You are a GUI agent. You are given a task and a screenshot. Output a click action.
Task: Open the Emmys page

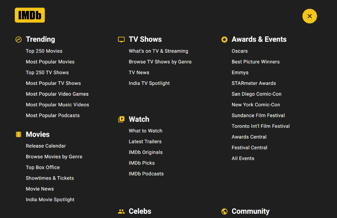click(240, 73)
